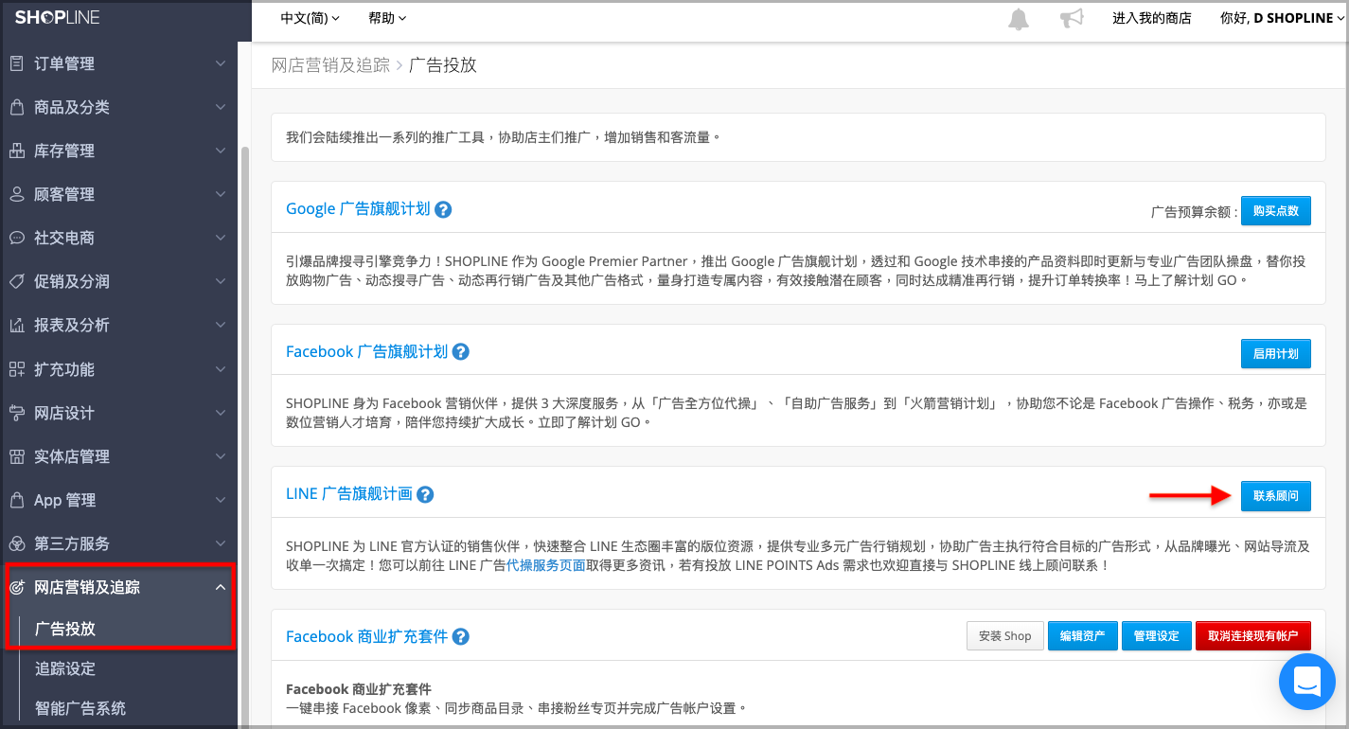Click the 顾客管理 person icon
This screenshot has width=1349, height=729.
(x=16, y=194)
